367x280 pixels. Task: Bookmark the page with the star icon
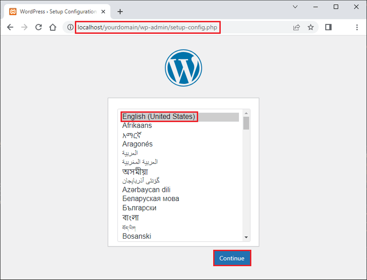click(311, 27)
